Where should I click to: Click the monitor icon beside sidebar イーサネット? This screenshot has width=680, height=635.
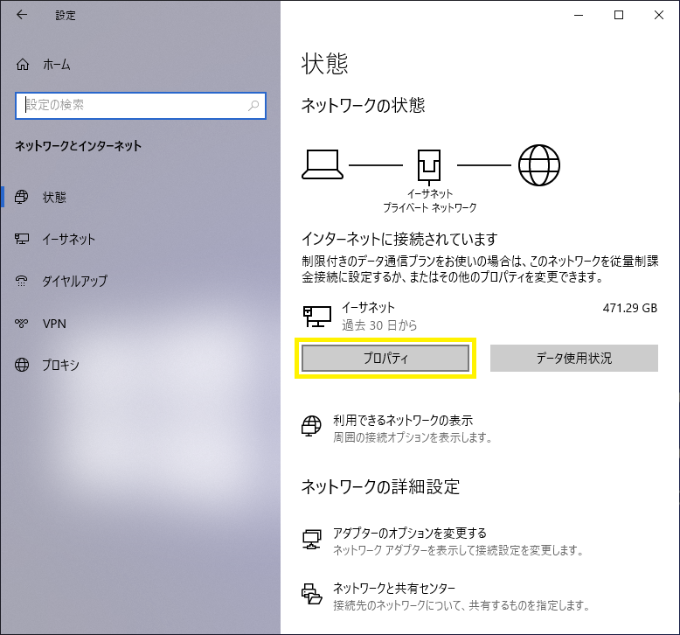click(22, 239)
